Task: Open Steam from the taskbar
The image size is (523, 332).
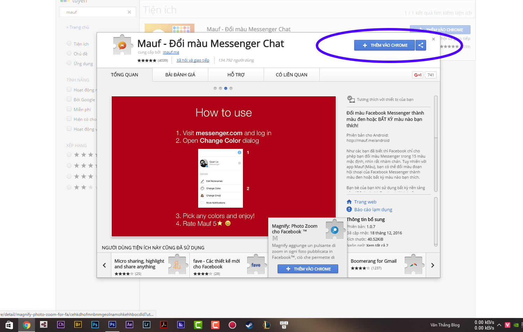Action: coord(249,325)
